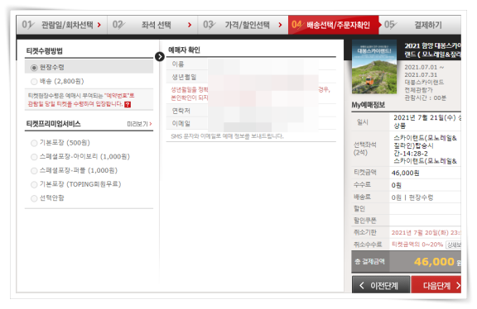Viewport: 477px width, 309px height.
Task: Select 기본포장 (500원) packaging option
Action: (x=34, y=143)
